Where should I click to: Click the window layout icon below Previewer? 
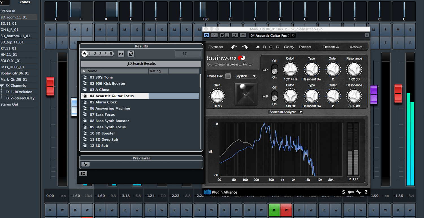point(83,174)
